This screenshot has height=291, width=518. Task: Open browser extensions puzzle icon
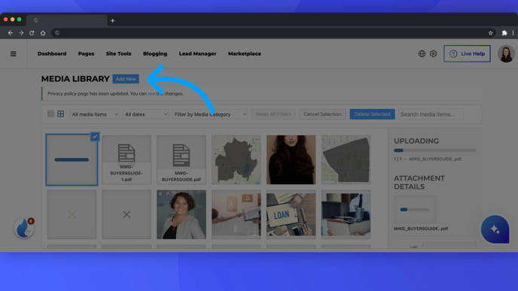coord(504,33)
